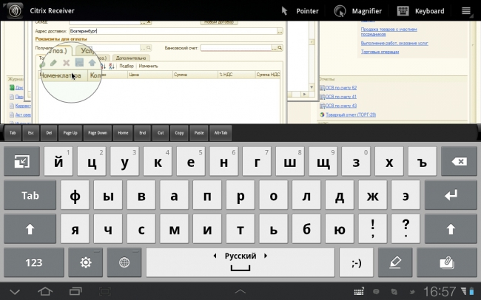This screenshot has height=300, width=481.
Task: Click vertical scrollbar down arrow in form
Action: click(312, 87)
